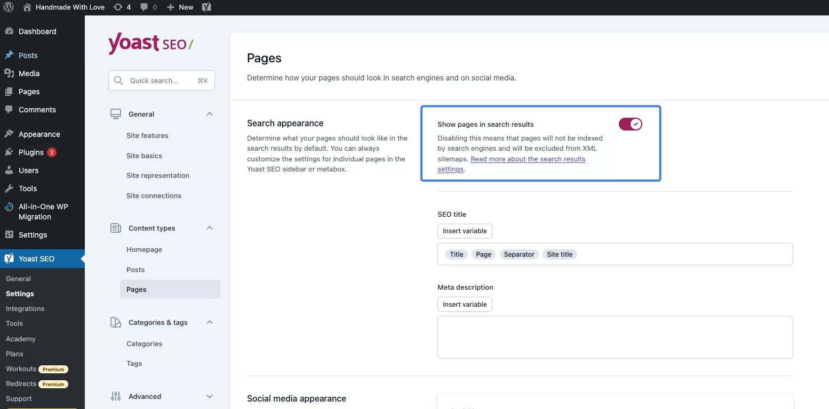Click the Yoast SEO logo
This screenshot has width=829, height=409.
pos(150,44)
